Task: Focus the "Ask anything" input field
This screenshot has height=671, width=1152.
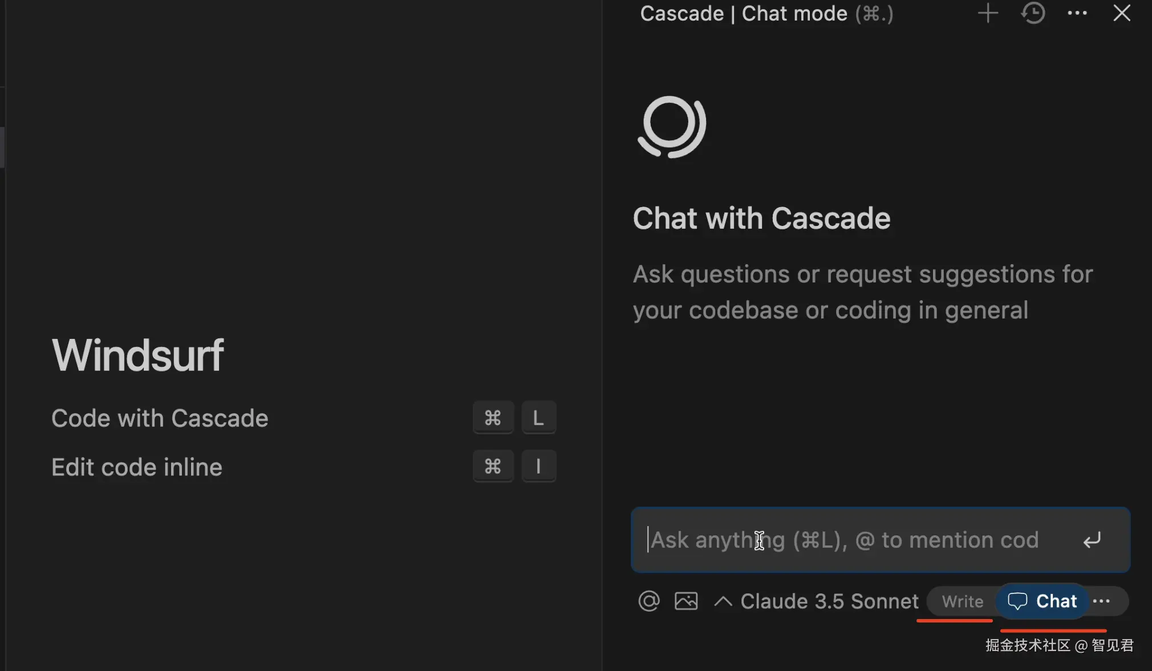Action: 855,540
